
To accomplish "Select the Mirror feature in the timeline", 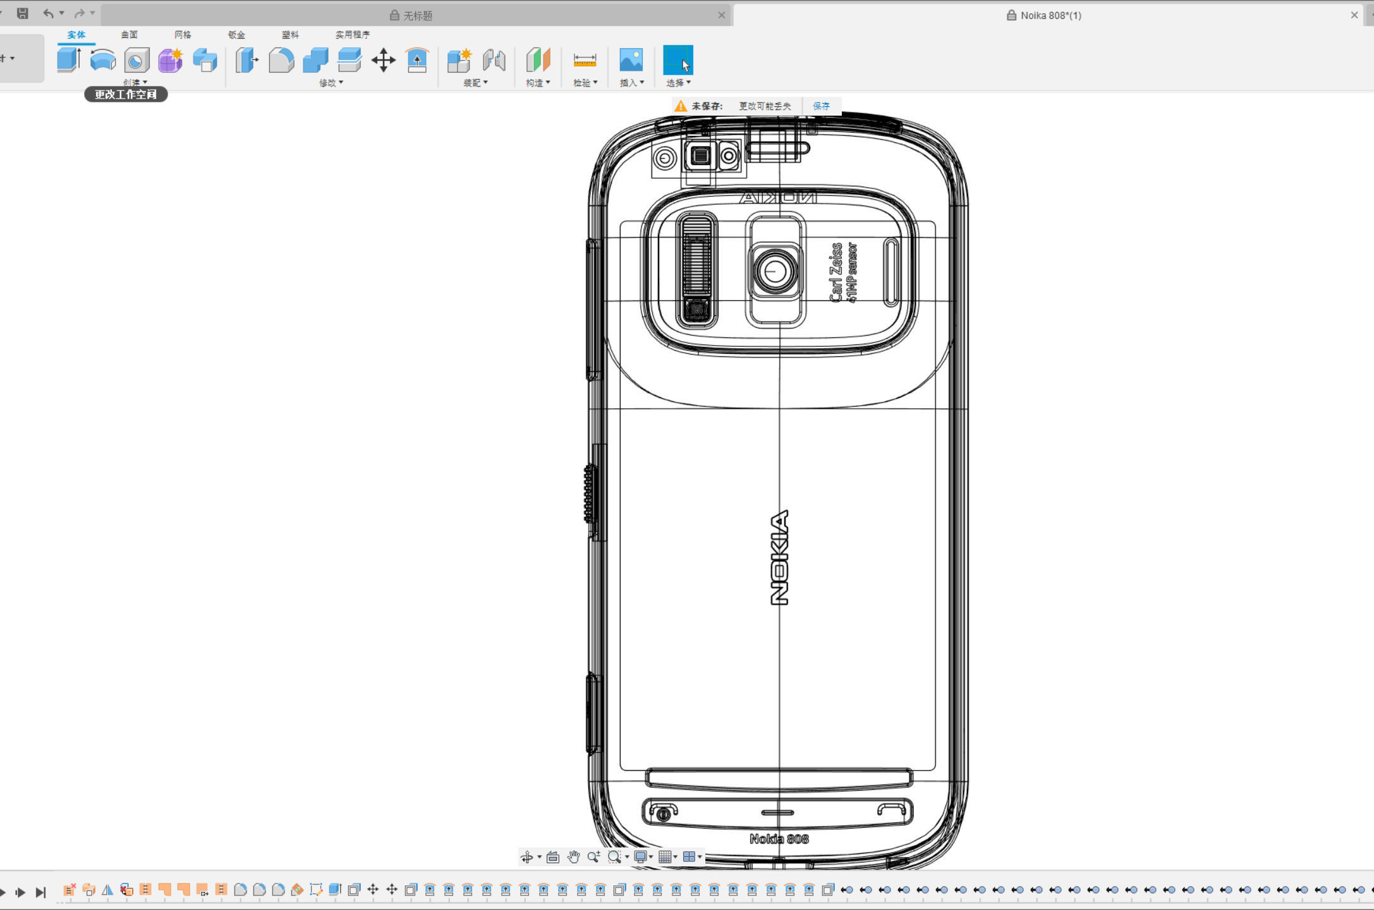I will click(107, 890).
